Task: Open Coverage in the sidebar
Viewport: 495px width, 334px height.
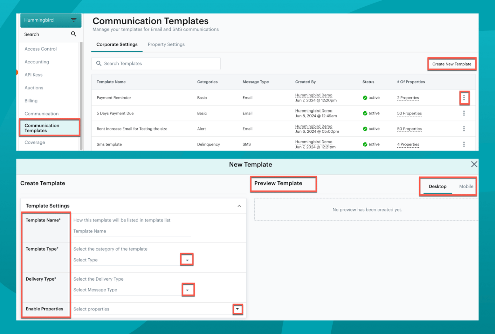Action: tap(35, 143)
